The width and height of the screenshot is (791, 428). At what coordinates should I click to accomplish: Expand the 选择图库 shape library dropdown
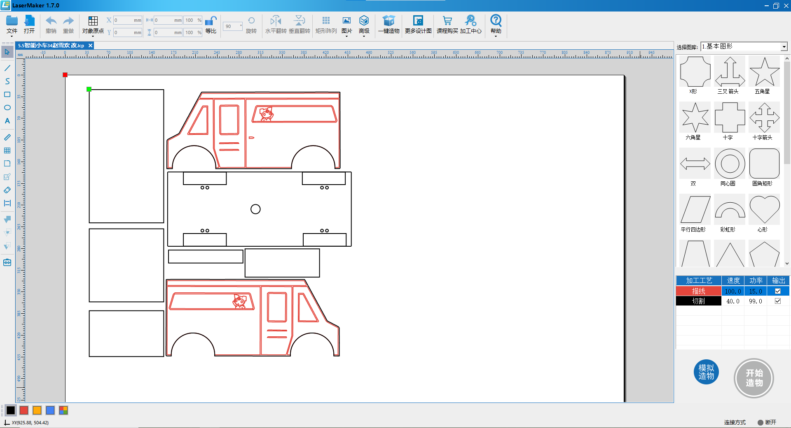784,47
